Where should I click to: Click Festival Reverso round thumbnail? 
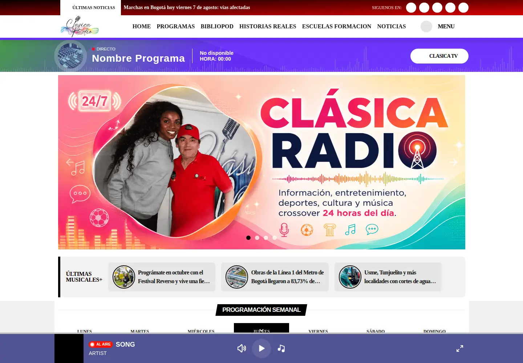(x=124, y=277)
